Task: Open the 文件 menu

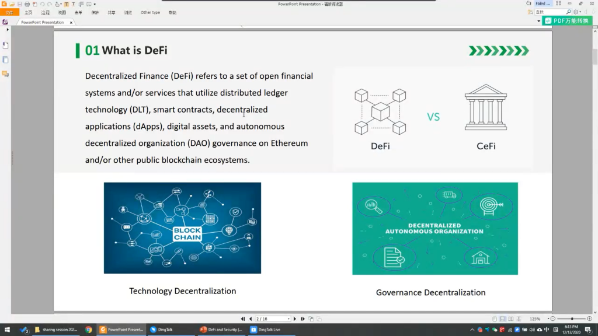Action: (9, 12)
